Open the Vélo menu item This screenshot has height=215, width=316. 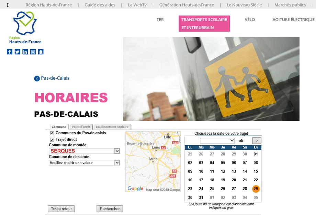click(x=250, y=20)
